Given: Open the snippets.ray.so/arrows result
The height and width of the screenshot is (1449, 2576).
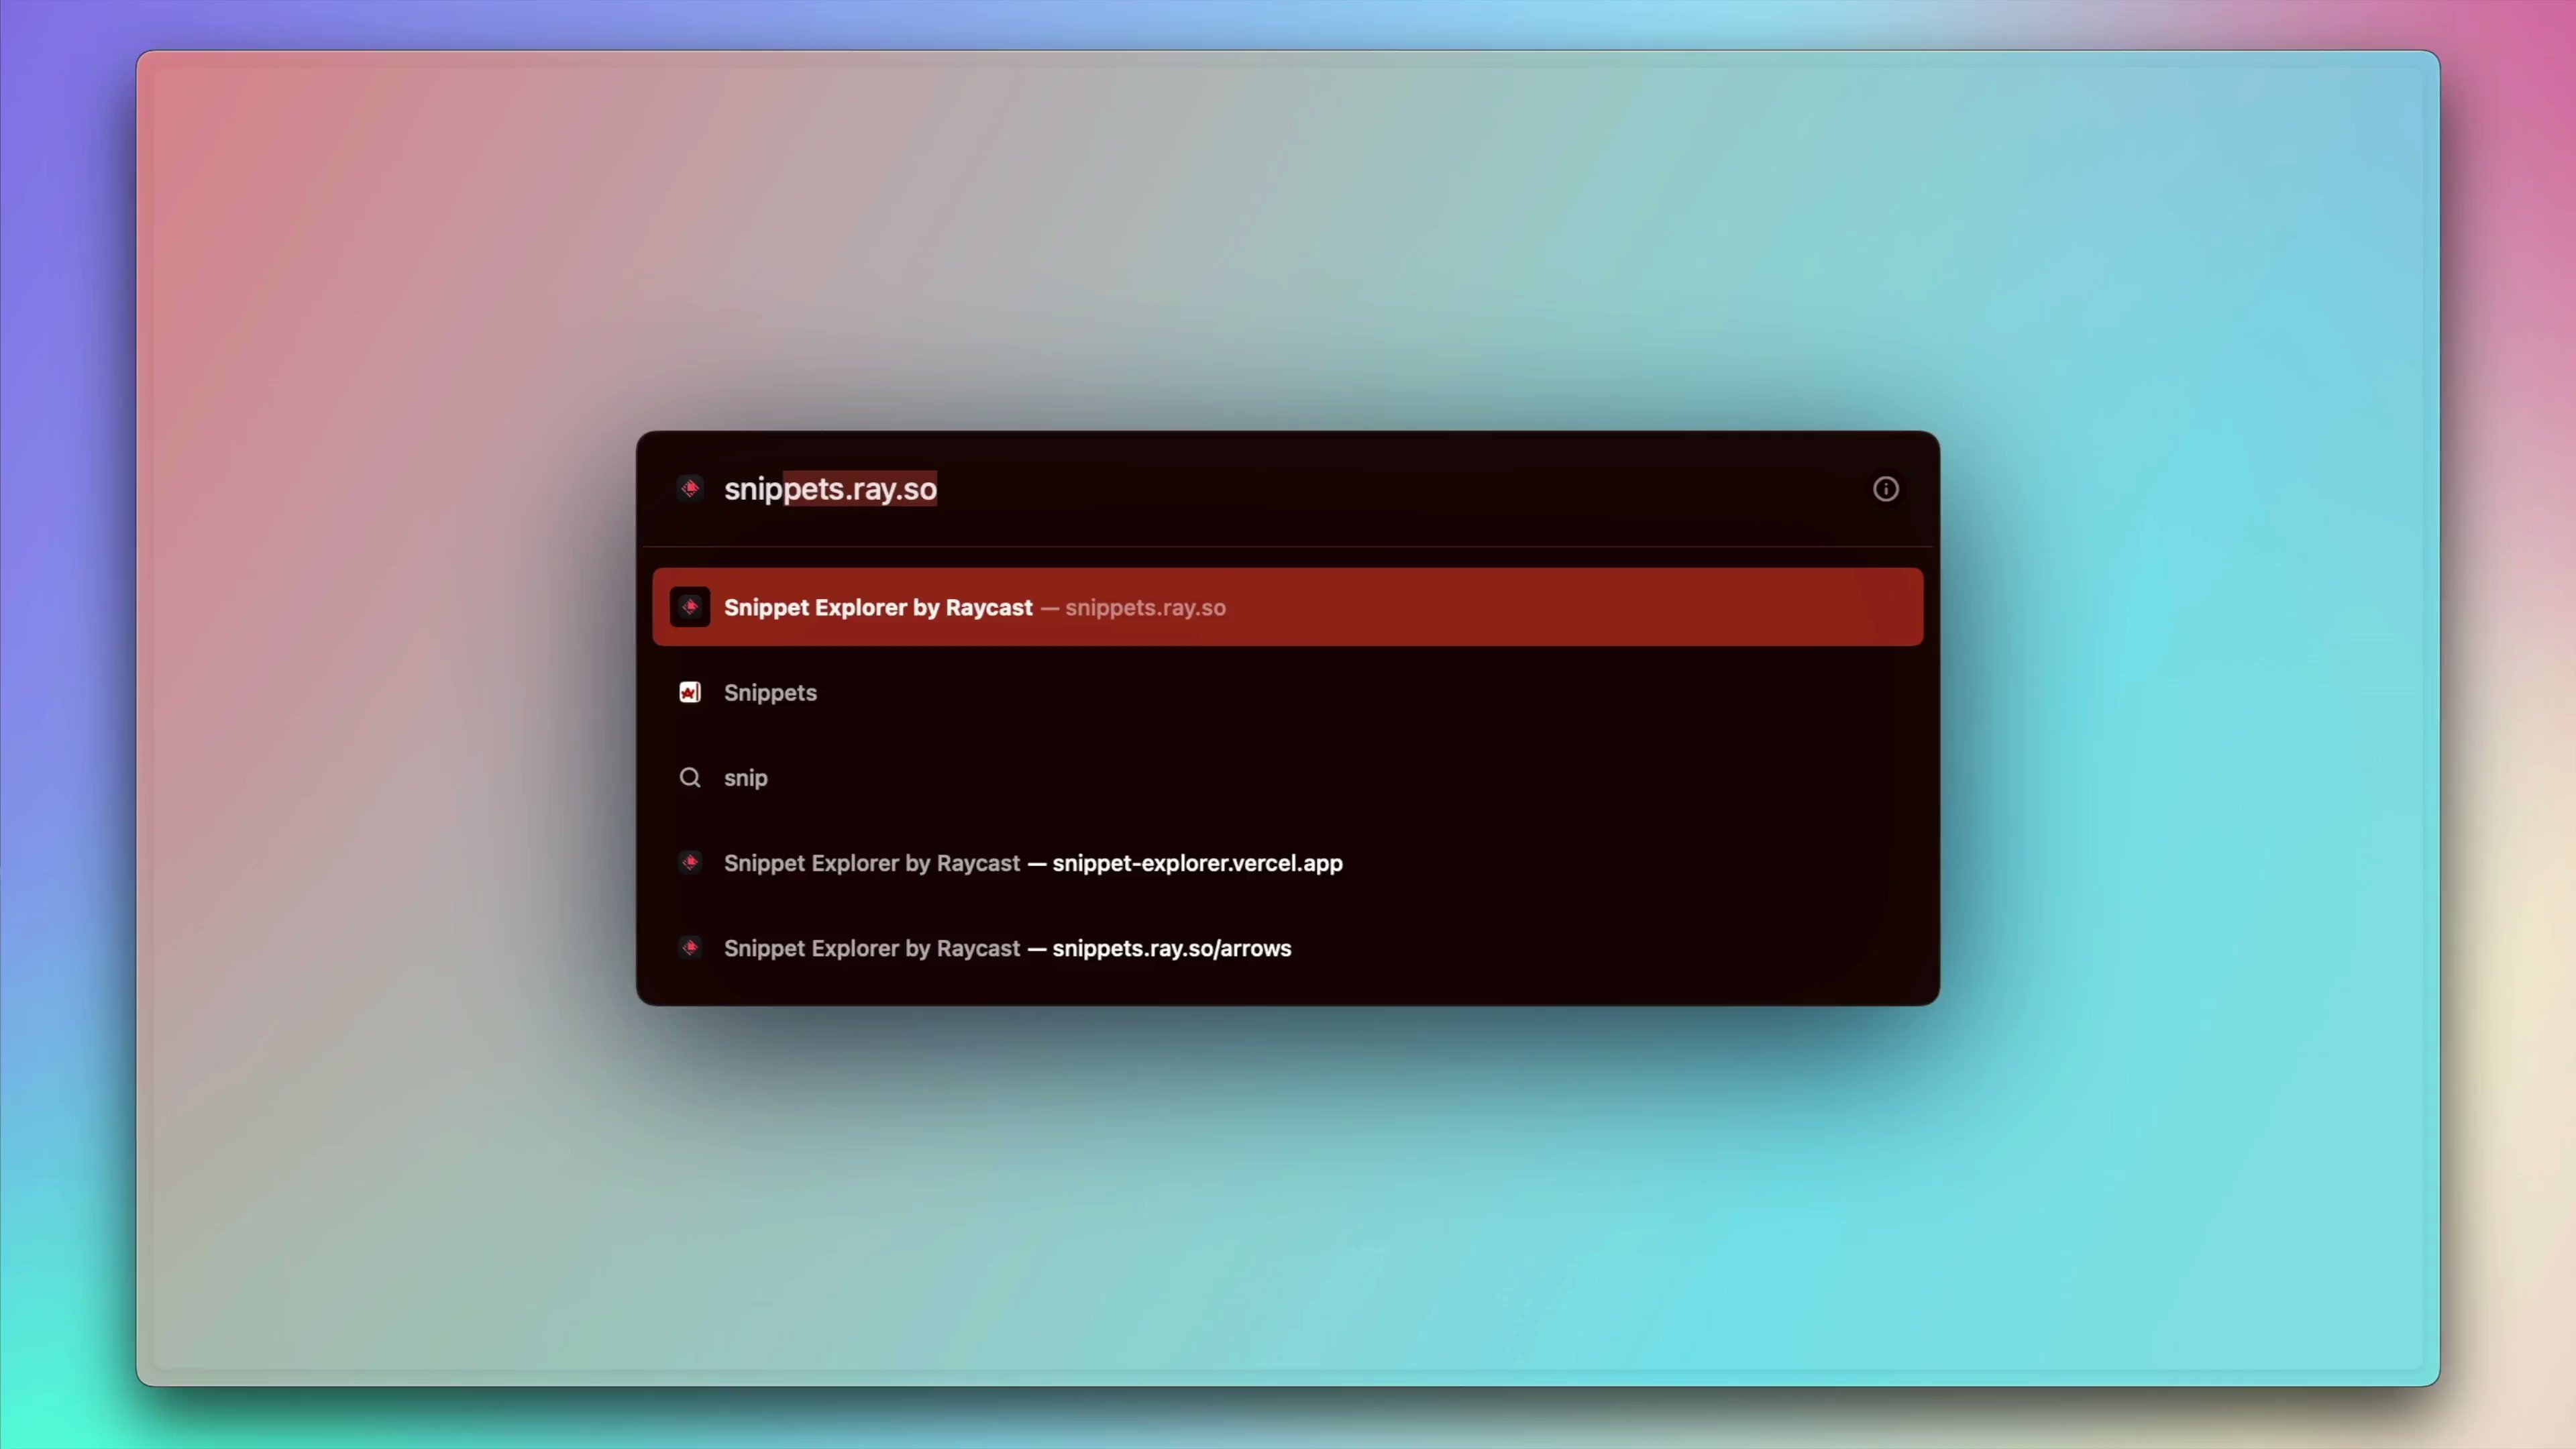Looking at the screenshot, I should coord(1171,948).
